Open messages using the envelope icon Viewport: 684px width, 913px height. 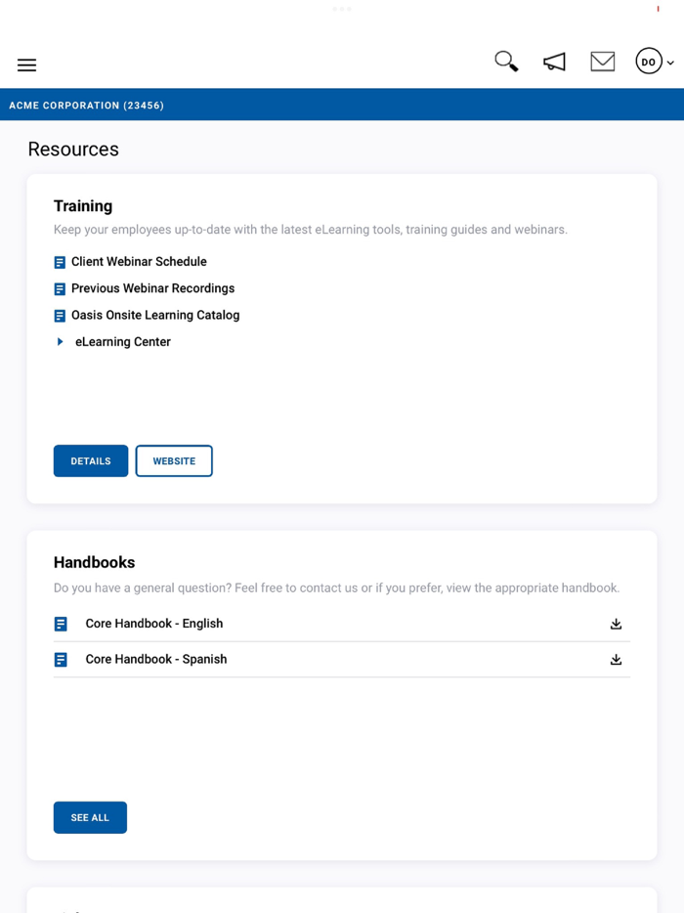602,61
